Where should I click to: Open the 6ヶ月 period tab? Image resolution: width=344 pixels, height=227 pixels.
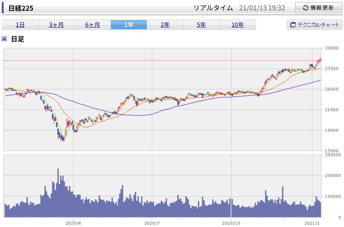click(93, 25)
